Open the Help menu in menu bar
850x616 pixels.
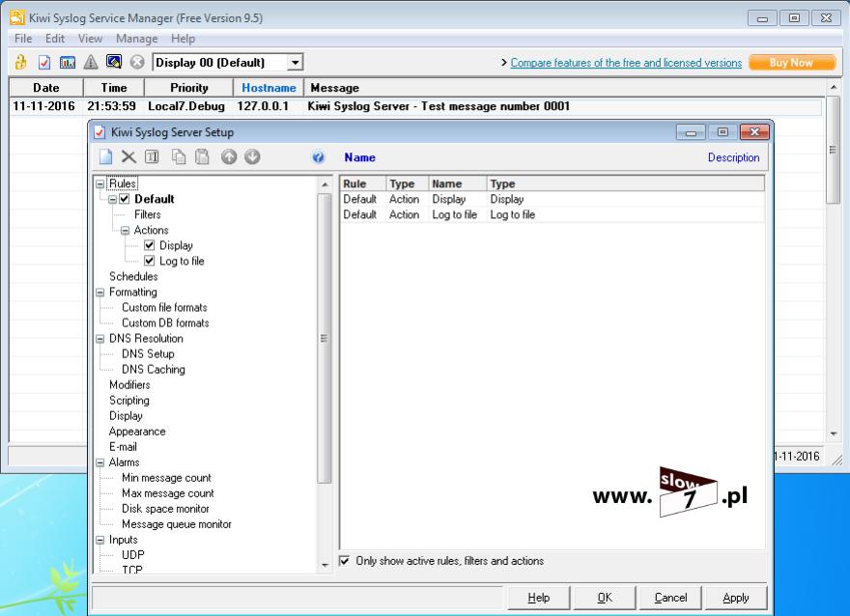[183, 39]
